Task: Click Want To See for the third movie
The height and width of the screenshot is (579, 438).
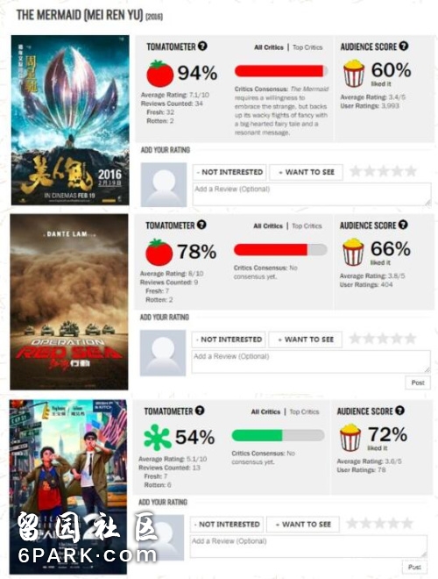Action: 303,525
